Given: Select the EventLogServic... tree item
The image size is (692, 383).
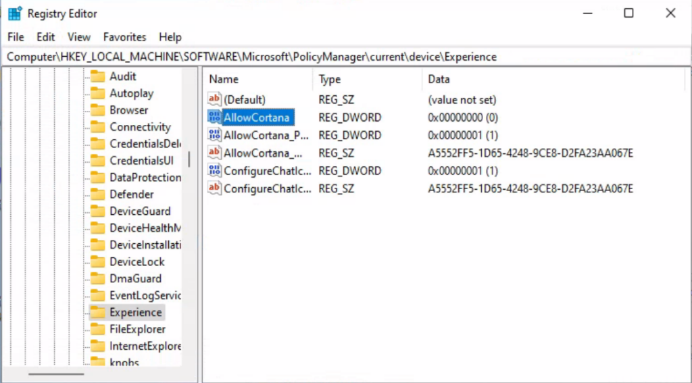Looking at the screenshot, I should pos(145,296).
